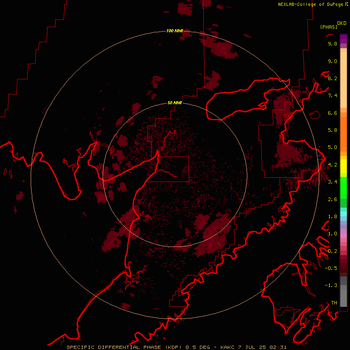Click the TH threshold label on the scale
This screenshot has height=350, width=350.
334,303
